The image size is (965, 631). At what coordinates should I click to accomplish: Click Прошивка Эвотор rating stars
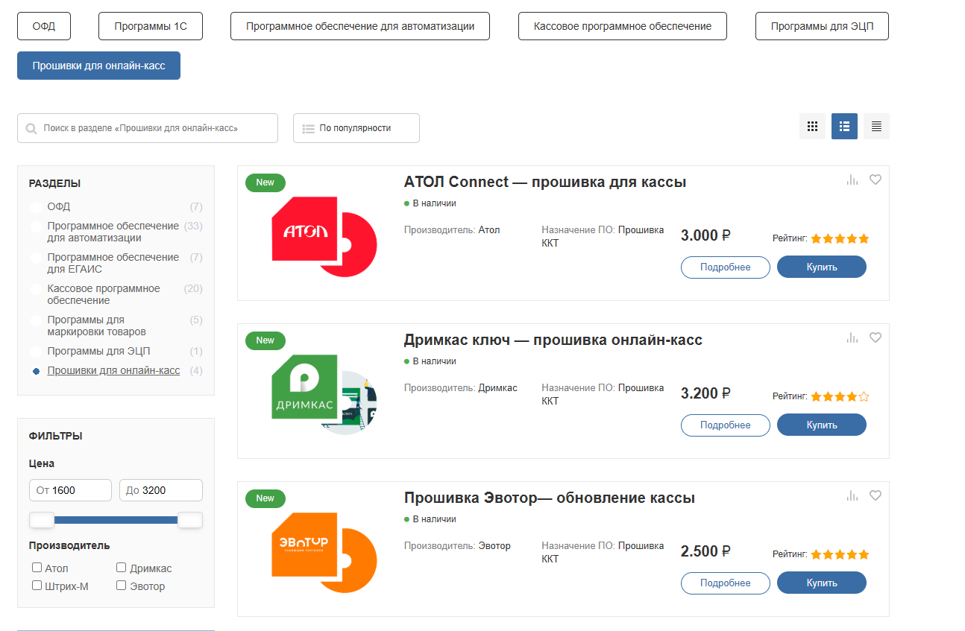coord(840,555)
